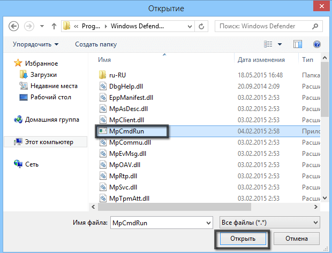Click the folder icon in address bar
Viewport: 332px width, 253px height.
coord(67,26)
